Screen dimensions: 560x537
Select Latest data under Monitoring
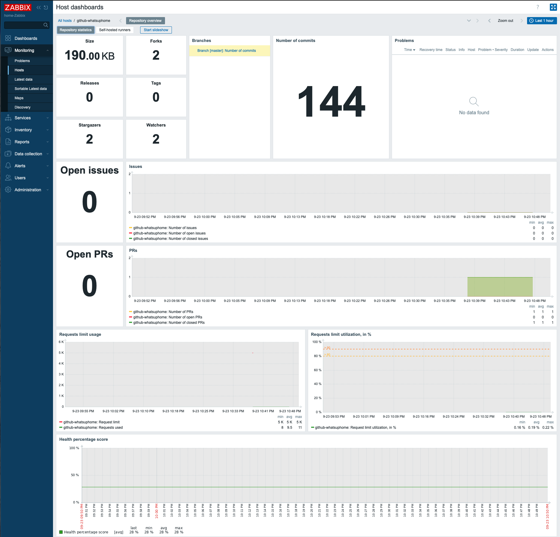tap(23, 79)
